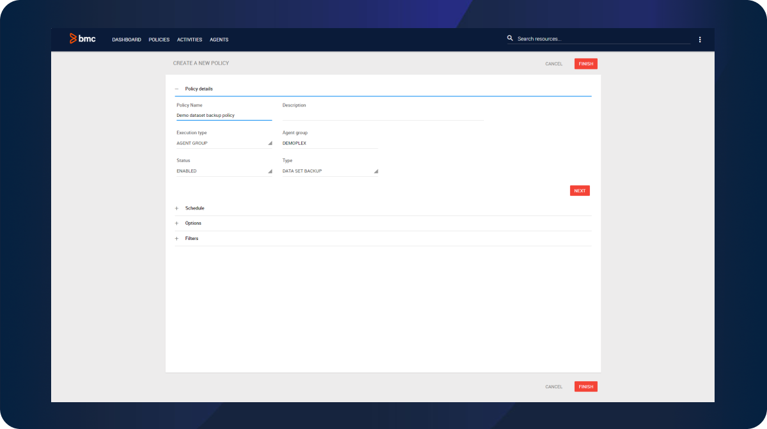Collapse Policy details with minus icon
This screenshot has height=429, width=767.
(x=177, y=89)
